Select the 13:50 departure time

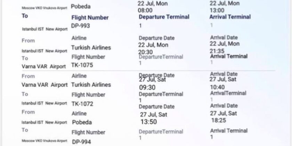(148, 121)
